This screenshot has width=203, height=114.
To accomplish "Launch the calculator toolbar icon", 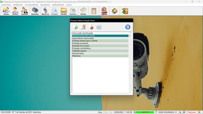I will click(x=94, y=11).
